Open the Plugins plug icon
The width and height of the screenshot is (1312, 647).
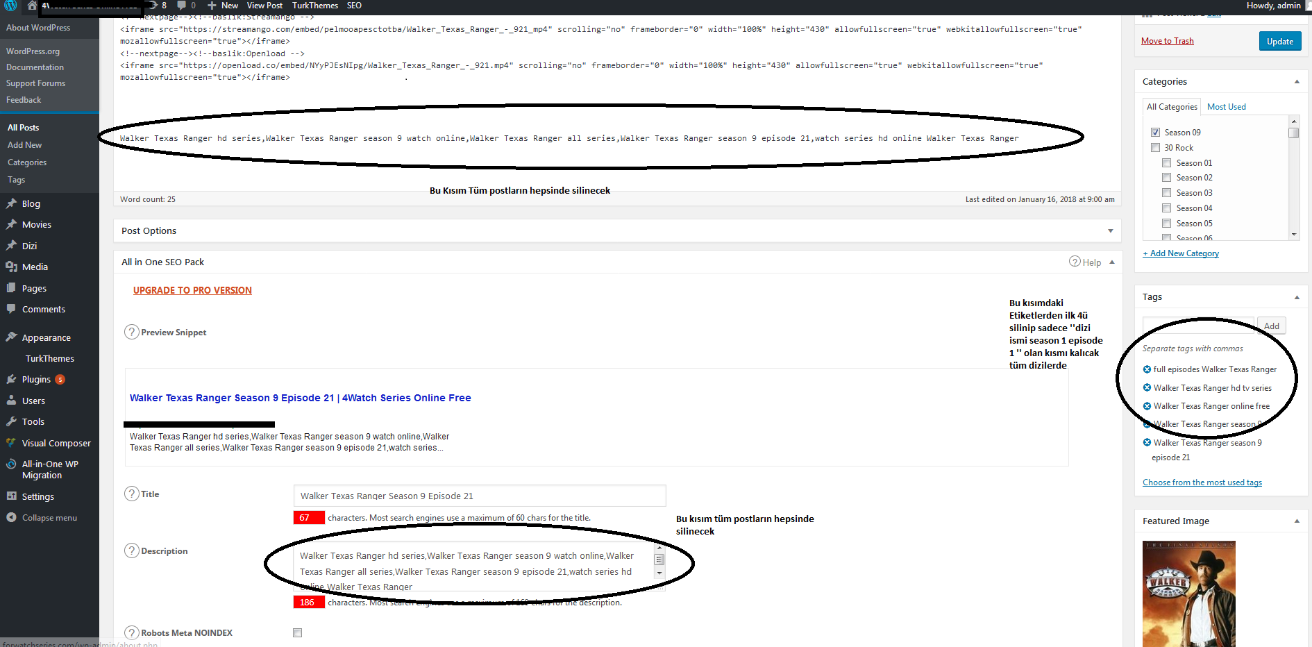11,379
